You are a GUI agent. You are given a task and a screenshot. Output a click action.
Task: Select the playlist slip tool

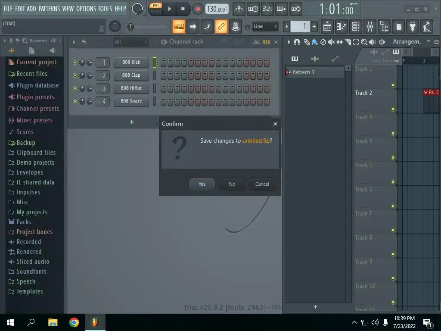(339, 42)
